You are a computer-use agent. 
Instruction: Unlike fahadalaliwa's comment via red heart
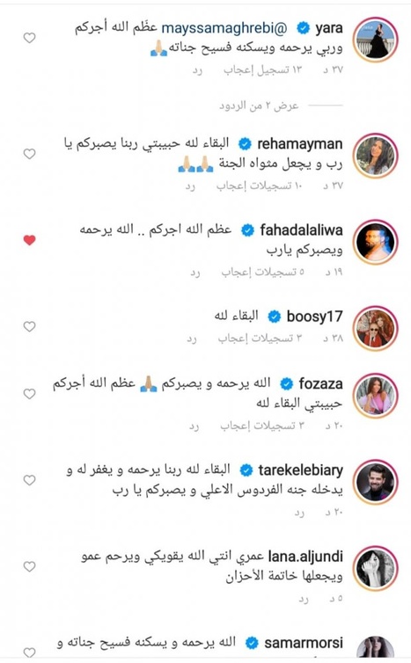pyautogui.click(x=29, y=240)
